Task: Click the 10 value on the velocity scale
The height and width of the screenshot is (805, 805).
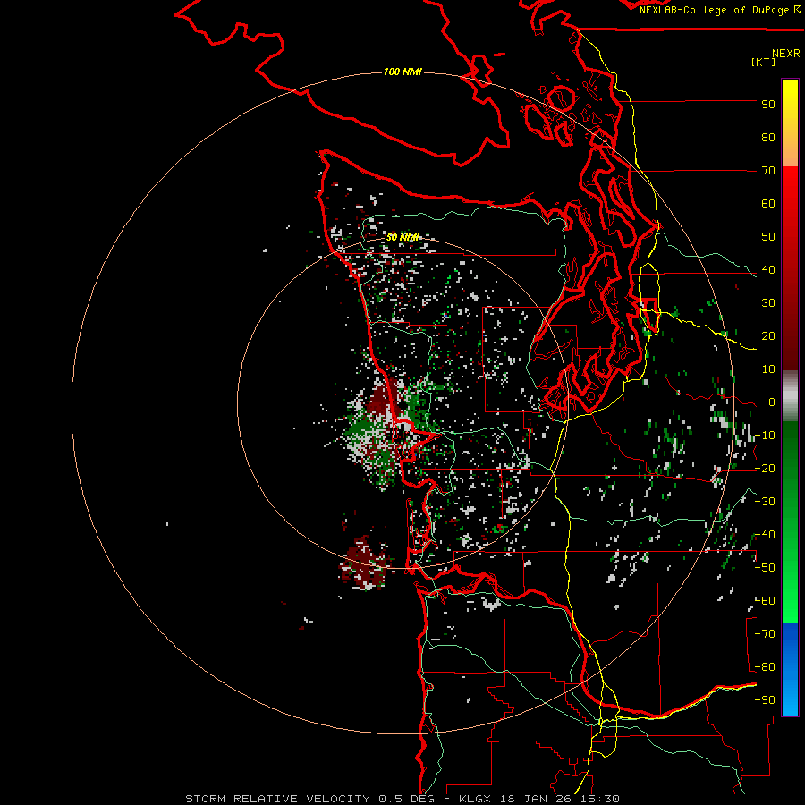Action: 768,369
